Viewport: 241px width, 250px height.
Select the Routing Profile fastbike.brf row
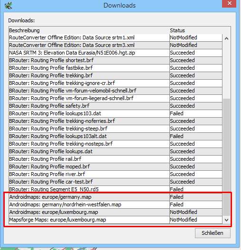pyautogui.click(x=115, y=68)
